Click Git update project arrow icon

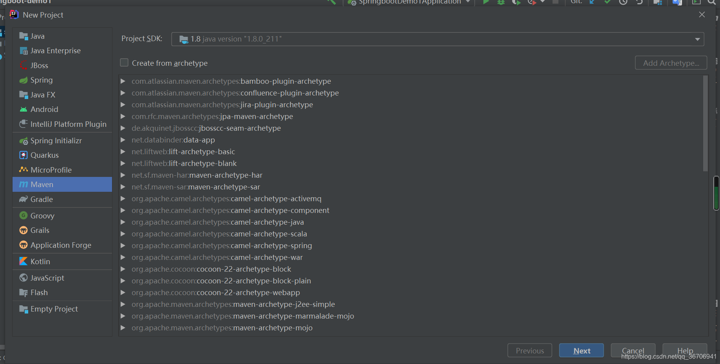click(592, 2)
